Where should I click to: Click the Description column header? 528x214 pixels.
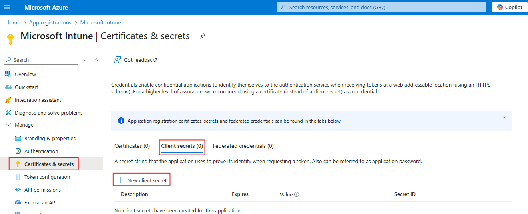pos(135,194)
